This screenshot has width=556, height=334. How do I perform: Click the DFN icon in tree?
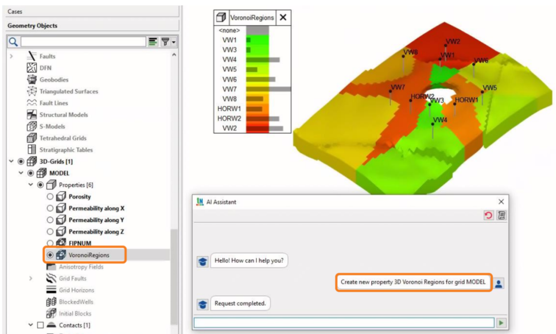(x=31, y=68)
